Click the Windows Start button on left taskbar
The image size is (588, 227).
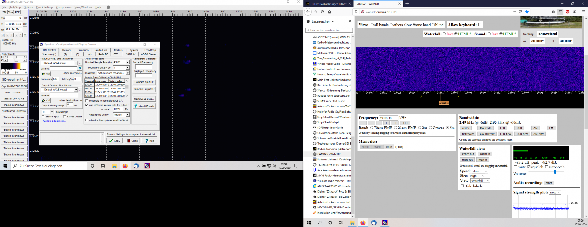pyautogui.click(x=5, y=166)
